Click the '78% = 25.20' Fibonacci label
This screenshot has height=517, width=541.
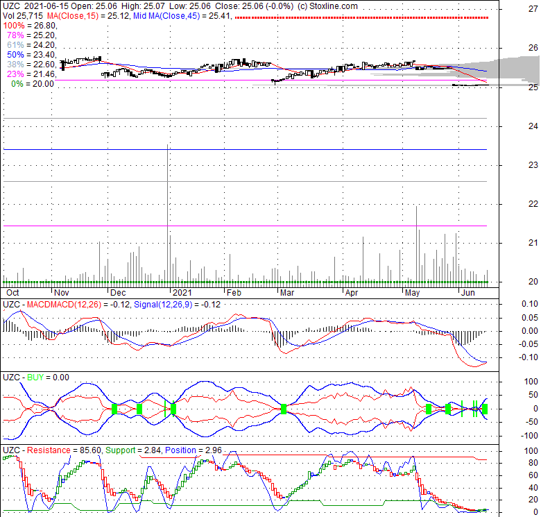(x=31, y=35)
